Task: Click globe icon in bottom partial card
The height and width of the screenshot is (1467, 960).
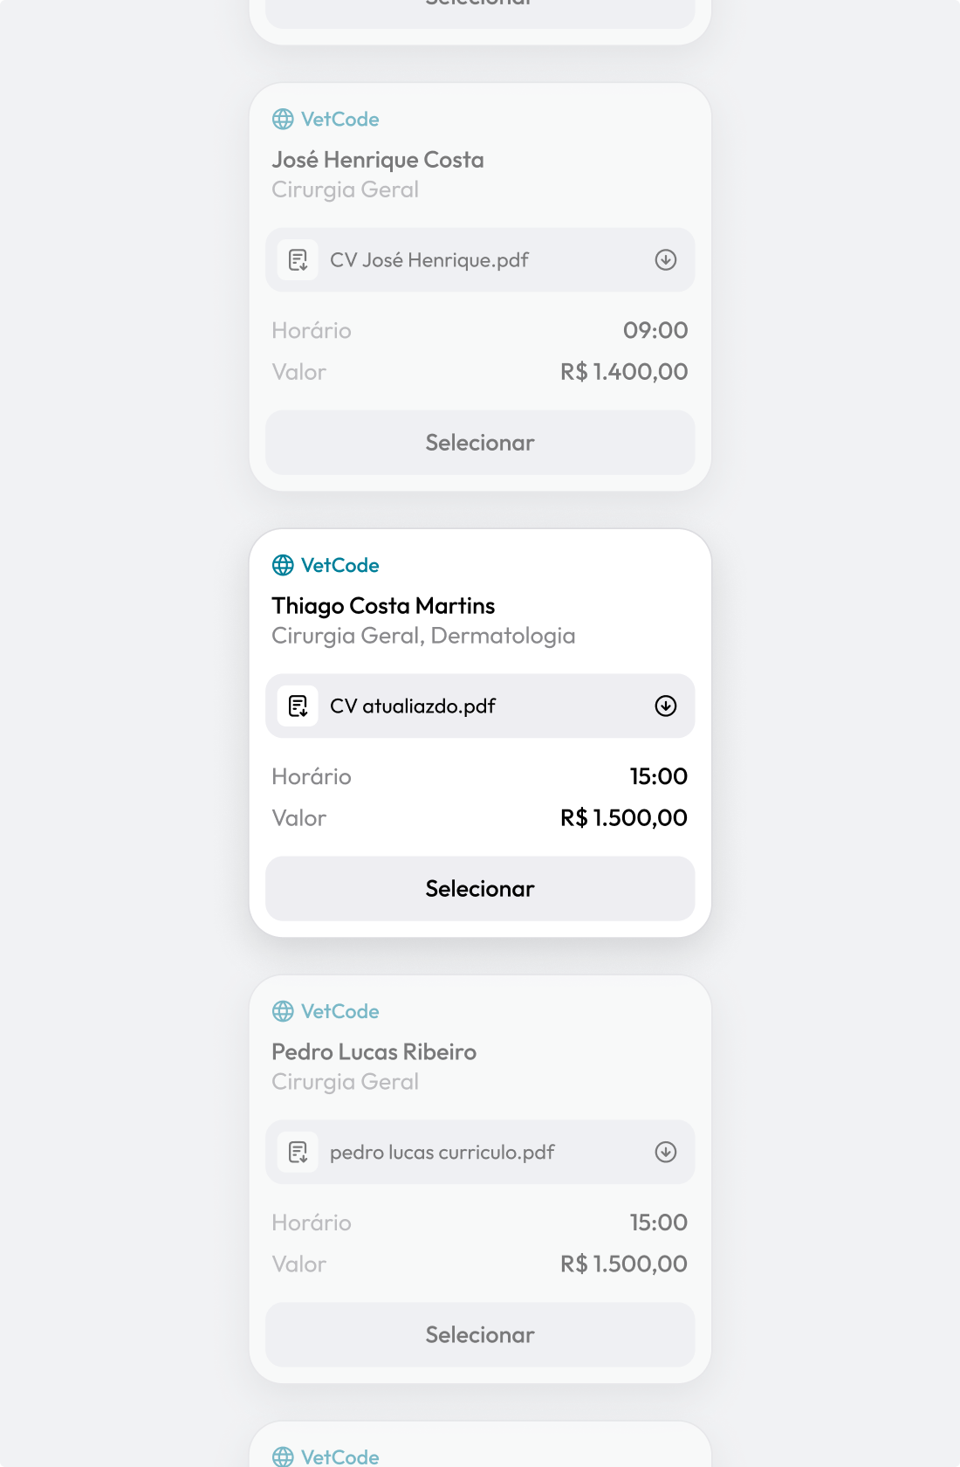Action: [x=283, y=1457]
